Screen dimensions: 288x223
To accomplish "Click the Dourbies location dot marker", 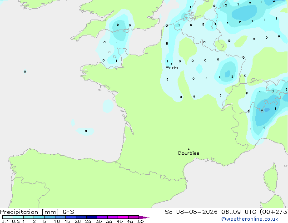I will click(x=189, y=149).
